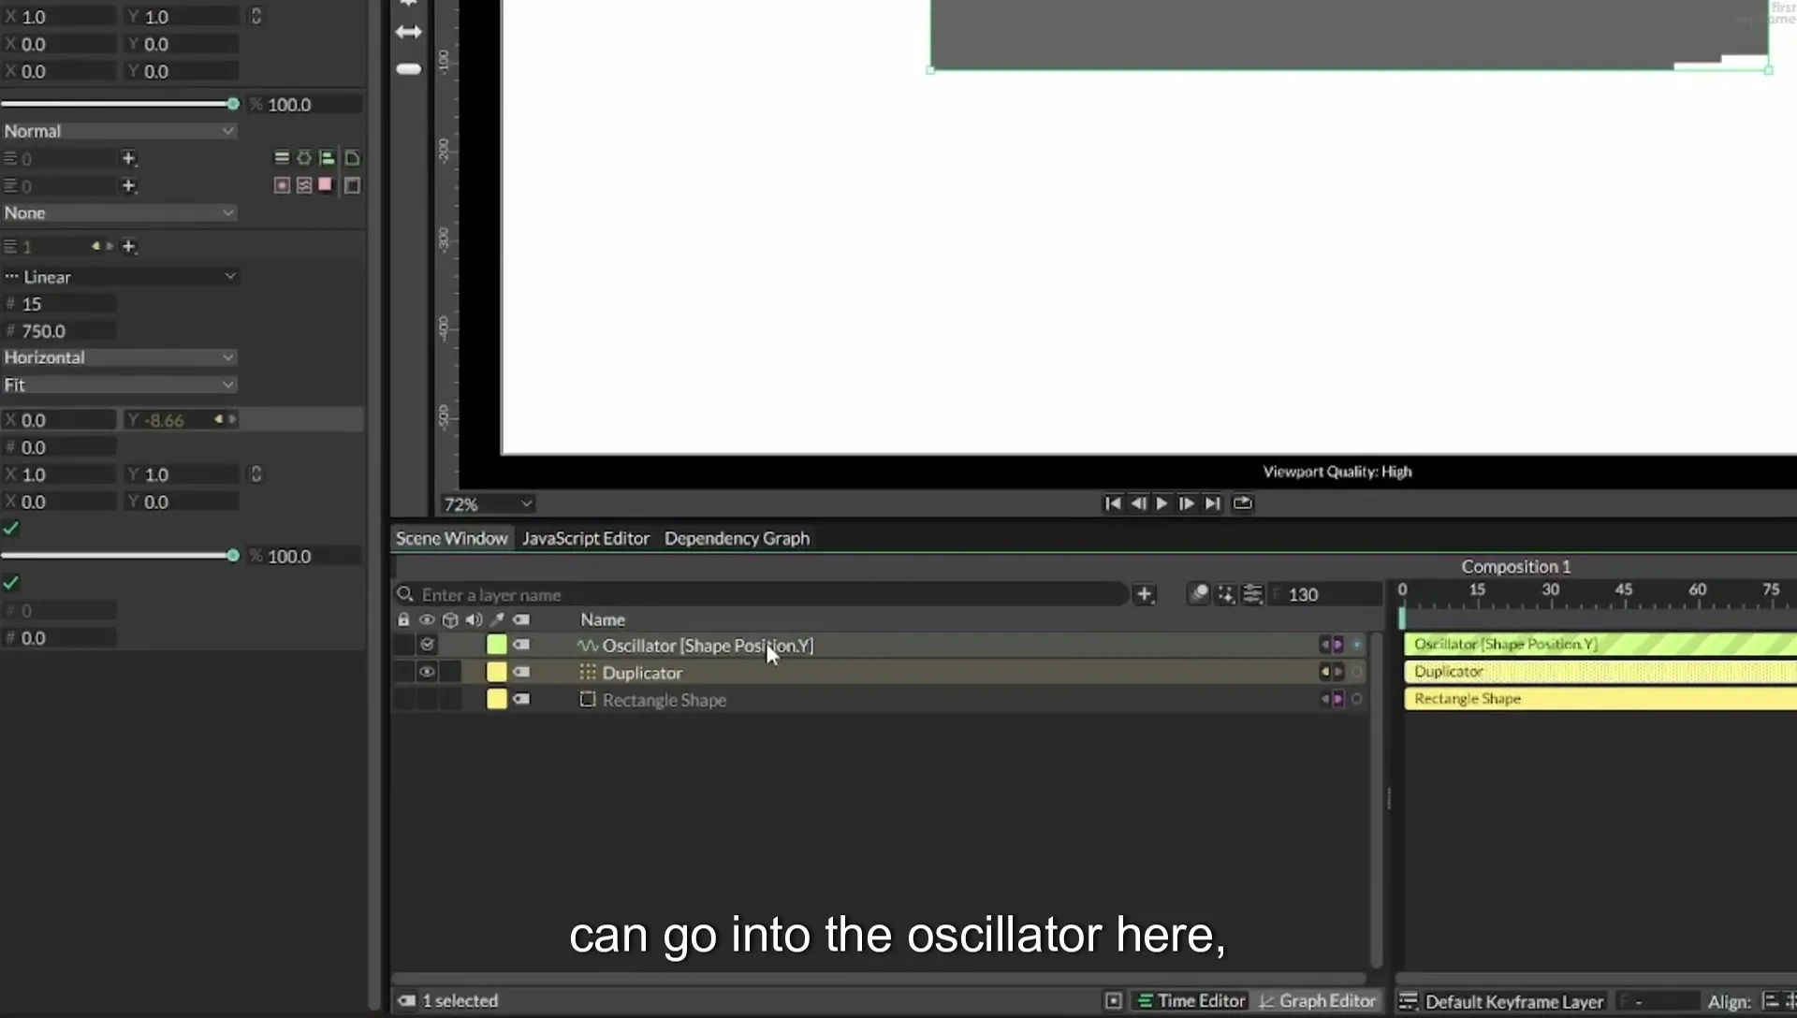Click the add layer plus button beside layer search
The height and width of the screenshot is (1018, 1797).
[1144, 594]
